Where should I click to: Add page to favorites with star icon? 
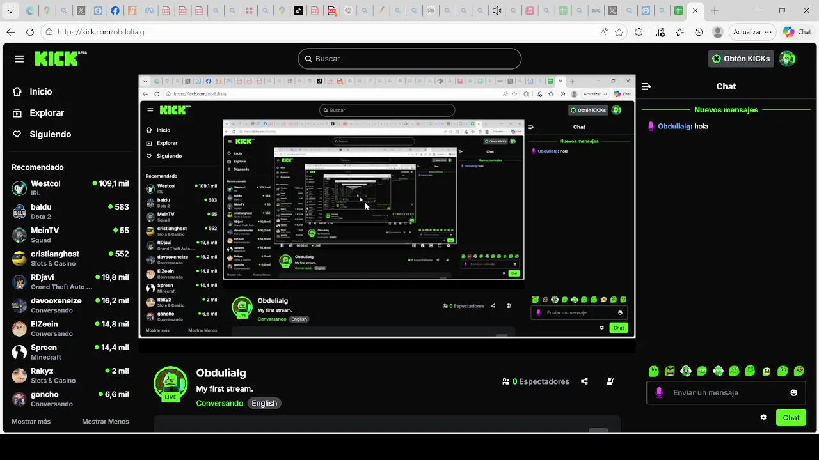[x=619, y=32]
